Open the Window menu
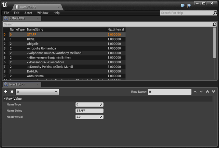This screenshot has width=219, height=148. coord(43,13)
